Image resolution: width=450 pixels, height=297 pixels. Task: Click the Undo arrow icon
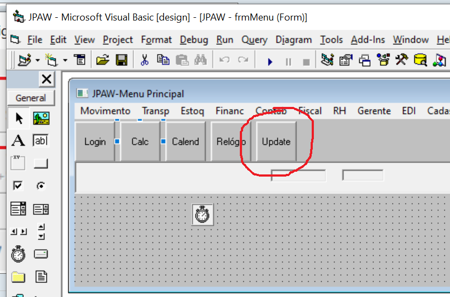point(224,60)
